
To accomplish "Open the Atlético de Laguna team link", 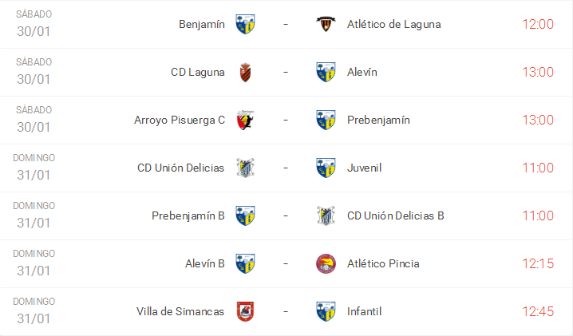I will [x=393, y=24].
